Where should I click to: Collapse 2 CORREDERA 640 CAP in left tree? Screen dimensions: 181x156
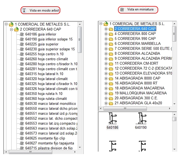(x=11, y=29)
